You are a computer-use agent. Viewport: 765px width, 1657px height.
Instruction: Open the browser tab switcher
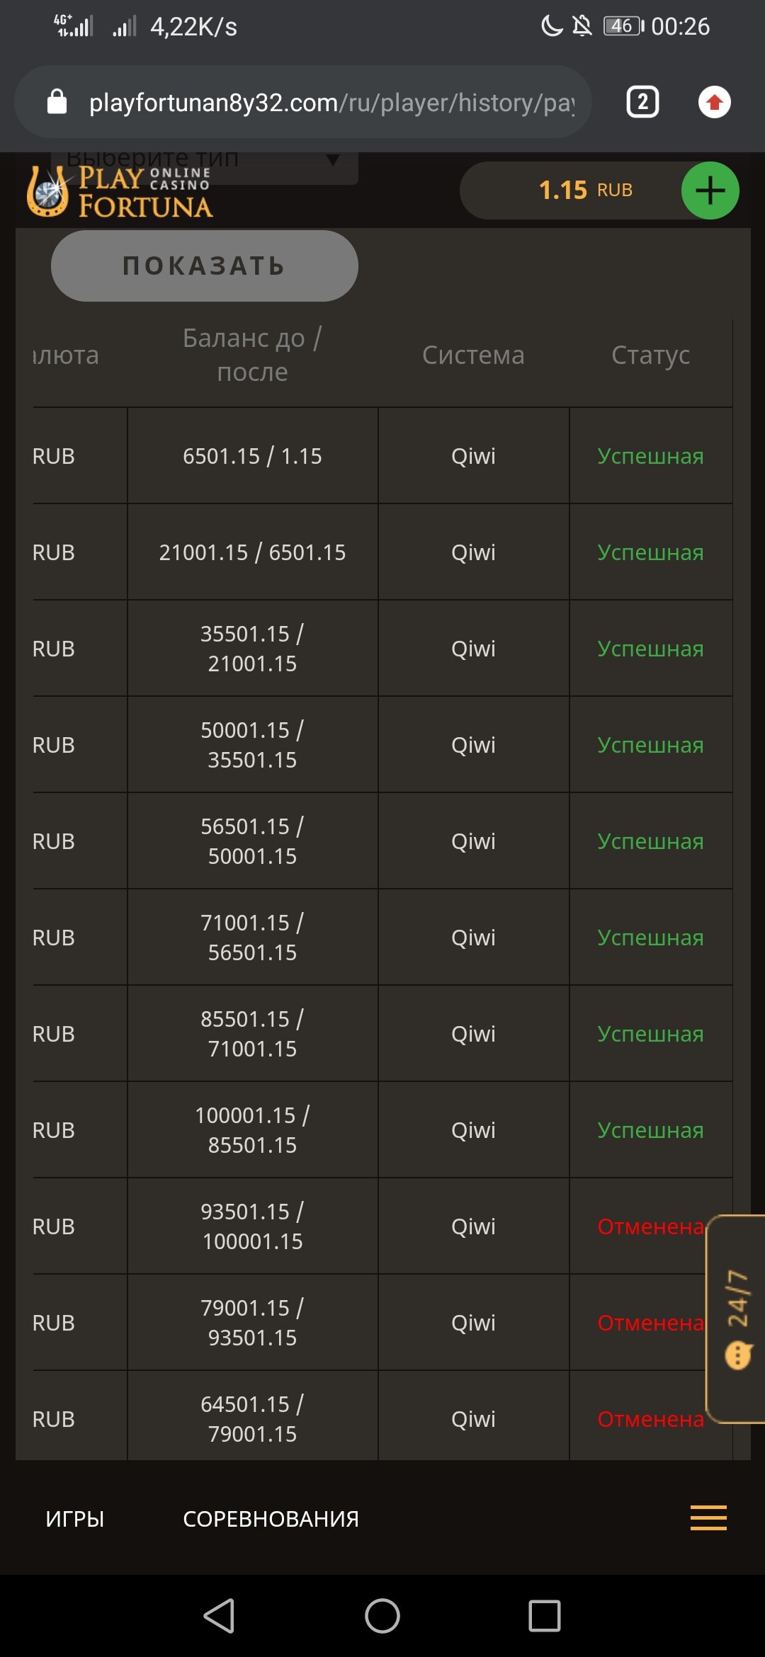[642, 103]
